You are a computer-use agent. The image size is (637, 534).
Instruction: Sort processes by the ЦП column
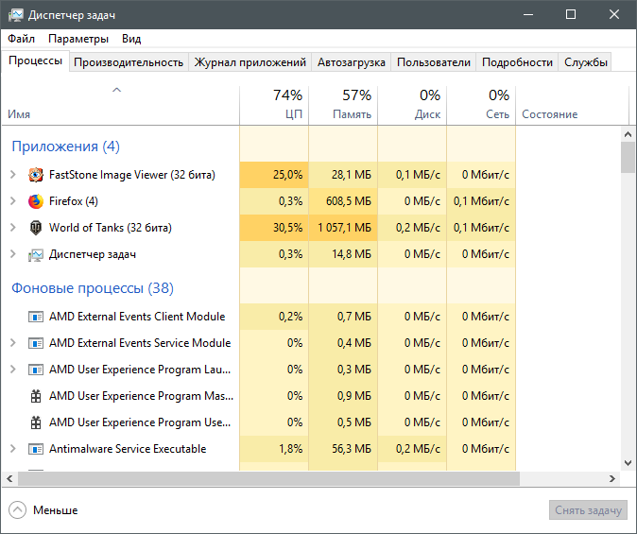point(275,105)
